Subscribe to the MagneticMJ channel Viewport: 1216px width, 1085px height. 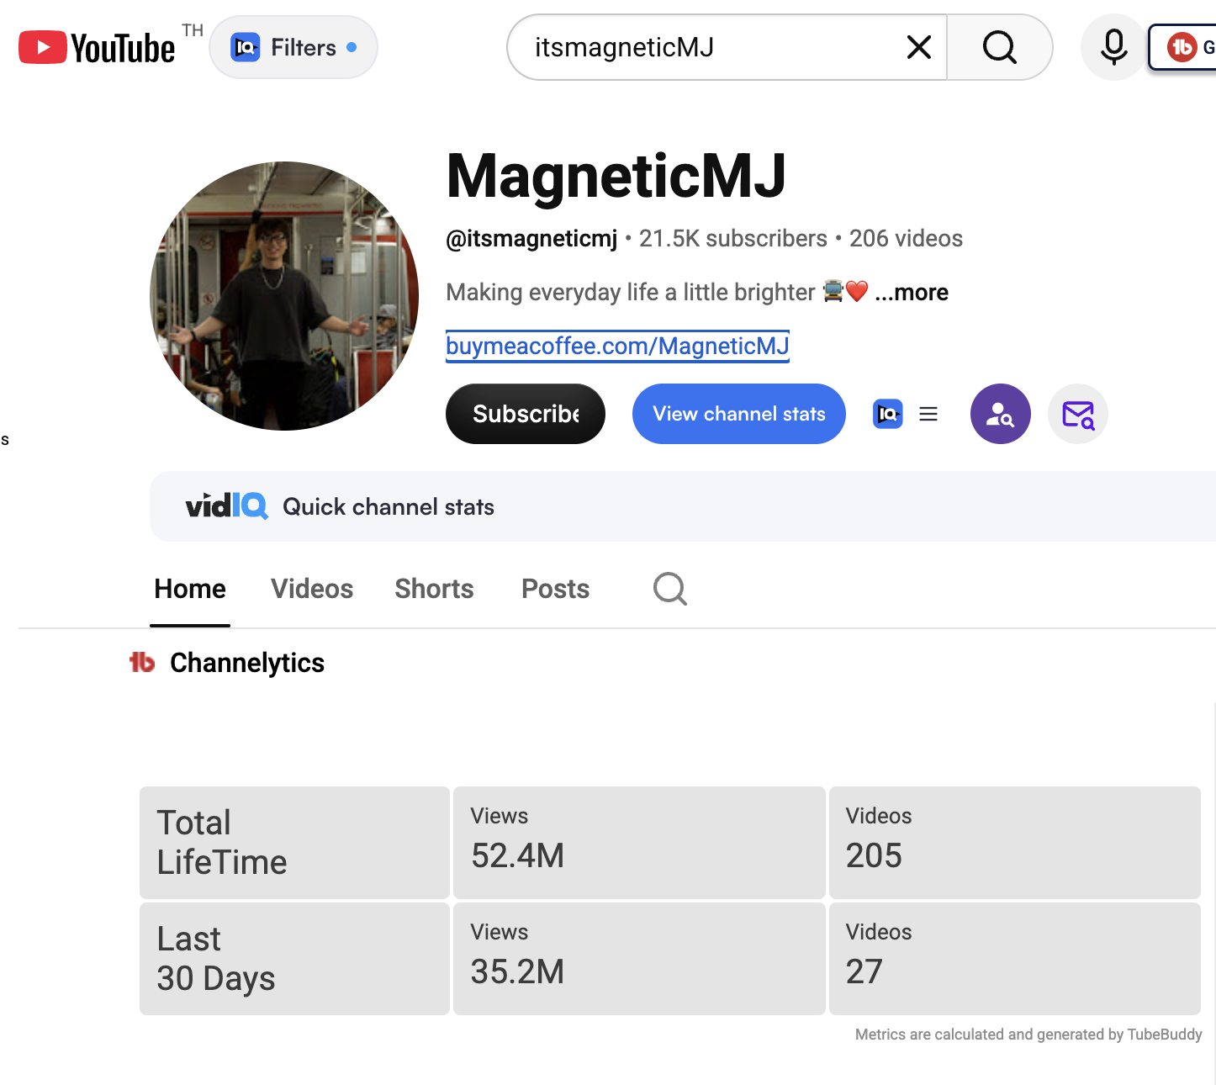[x=526, y=414]
